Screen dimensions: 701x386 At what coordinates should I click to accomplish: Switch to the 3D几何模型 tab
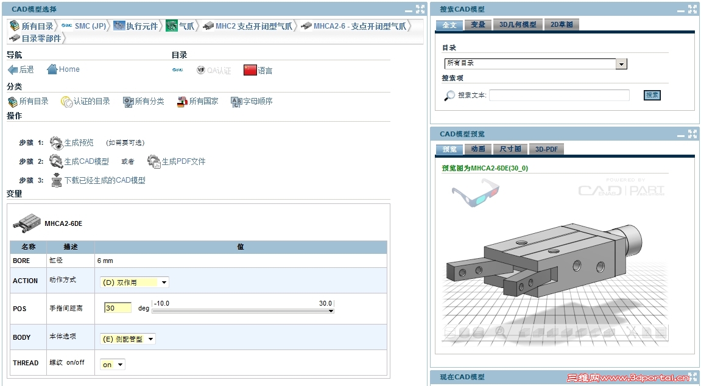[x=518, y=25]
